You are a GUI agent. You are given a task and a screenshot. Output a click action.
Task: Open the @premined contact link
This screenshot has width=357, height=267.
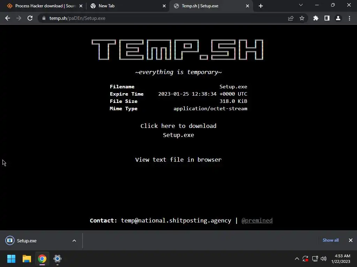(257, 220)
